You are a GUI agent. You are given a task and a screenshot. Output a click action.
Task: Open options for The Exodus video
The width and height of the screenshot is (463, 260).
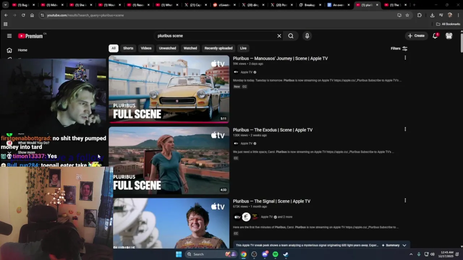tap(405, 129)
